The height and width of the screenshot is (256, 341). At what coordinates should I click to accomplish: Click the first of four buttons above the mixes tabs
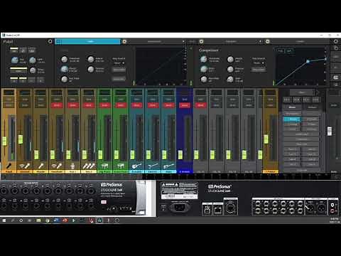click(x=287, y=100)
